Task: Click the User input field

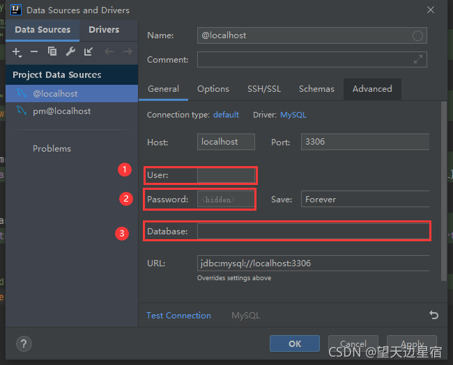Action: coord(226,175)
